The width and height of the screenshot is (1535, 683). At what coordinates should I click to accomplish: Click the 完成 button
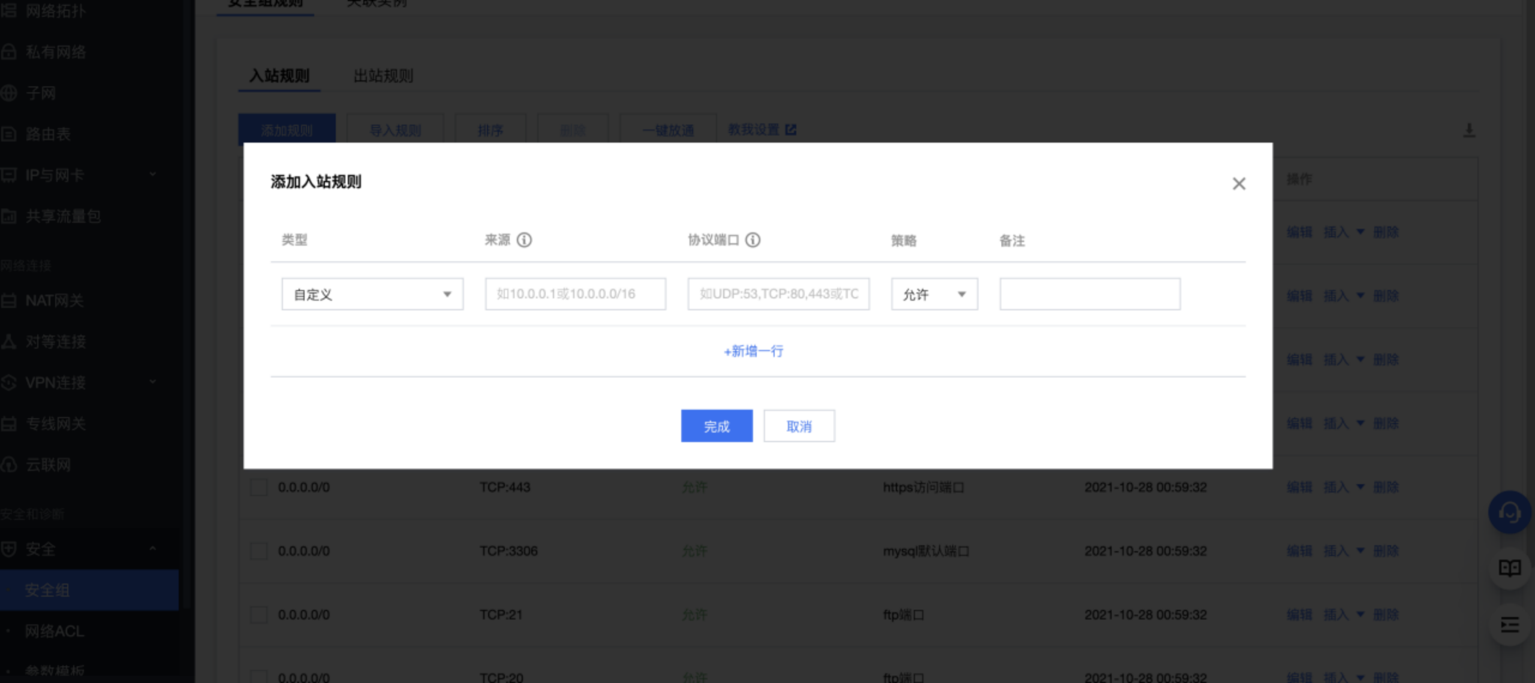tap(717, 426)
